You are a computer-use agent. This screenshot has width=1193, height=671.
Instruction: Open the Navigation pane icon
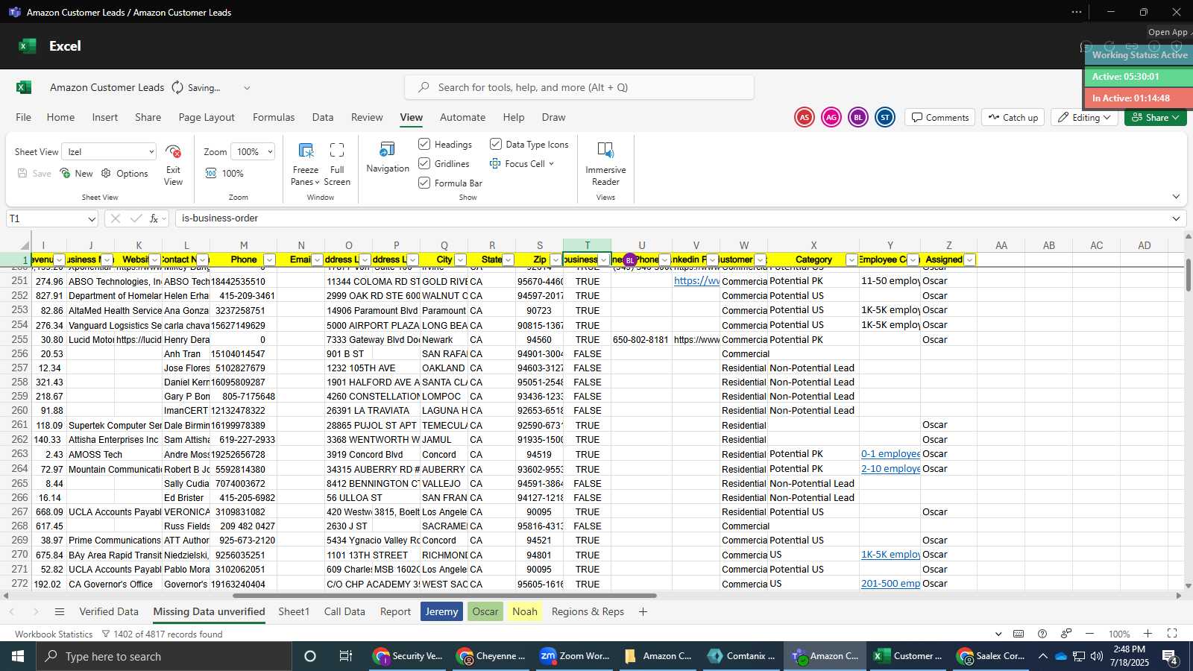(x=388, y=150)
